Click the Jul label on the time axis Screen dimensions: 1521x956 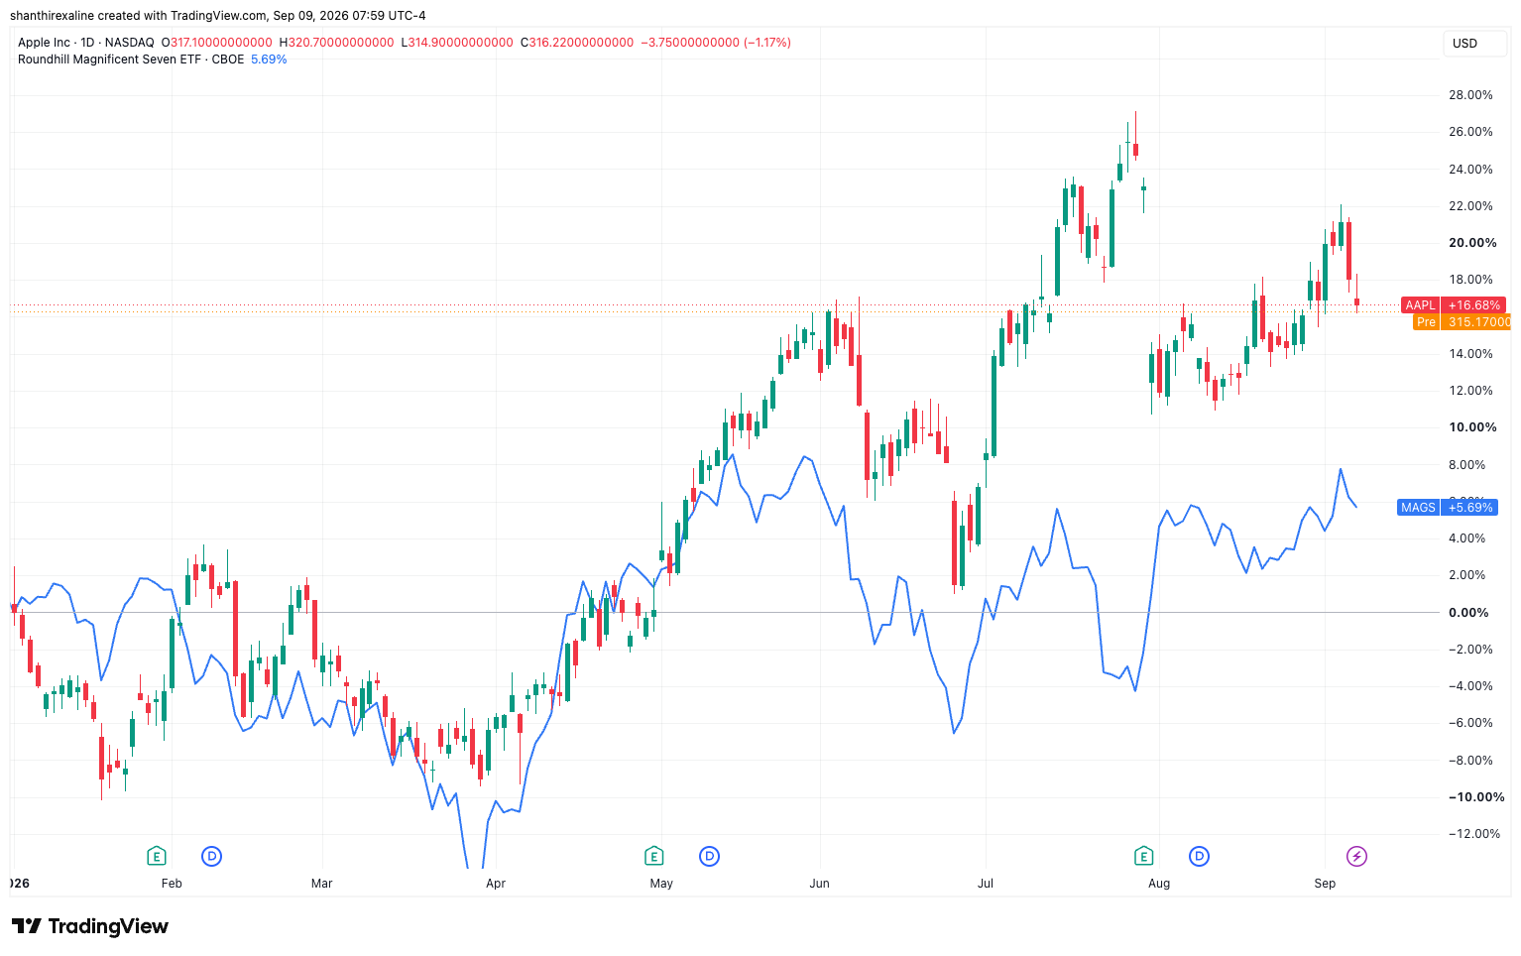pos(986,884)
